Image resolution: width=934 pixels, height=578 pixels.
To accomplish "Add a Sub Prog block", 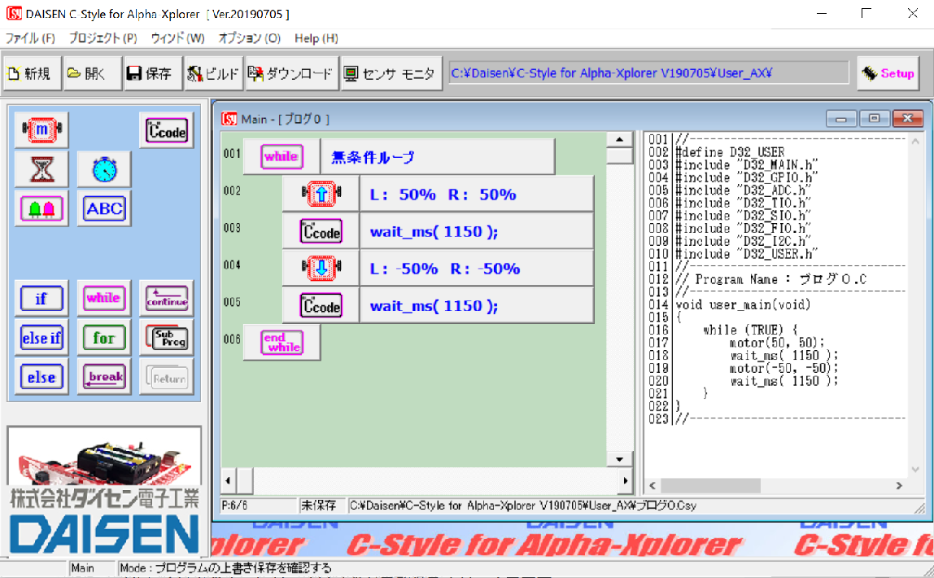I will pos(167,338).
